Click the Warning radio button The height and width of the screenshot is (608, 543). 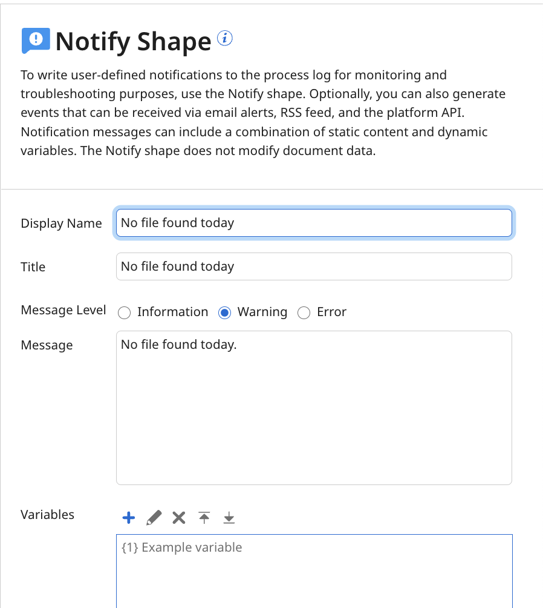[224, 312]
